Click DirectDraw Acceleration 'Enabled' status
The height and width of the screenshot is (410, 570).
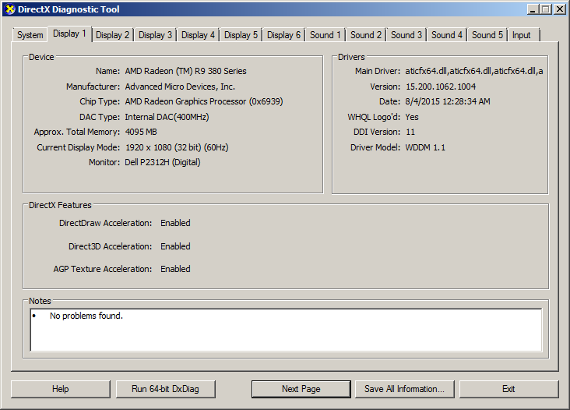pyautogui.click(x=175, y=223)
